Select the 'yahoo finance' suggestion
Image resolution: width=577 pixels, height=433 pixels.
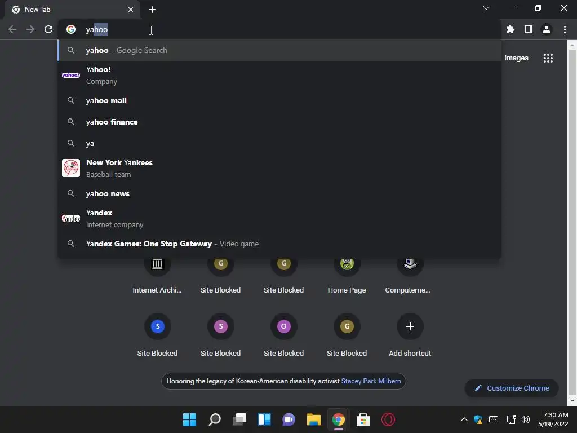[x=279, y=122]
